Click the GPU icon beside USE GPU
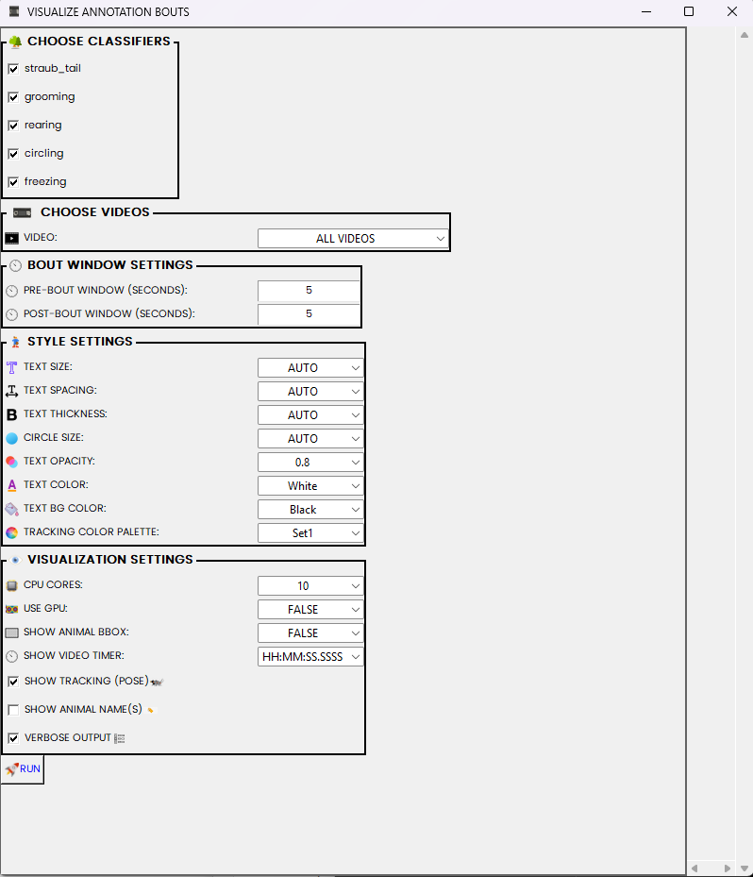 pos(11,609)
